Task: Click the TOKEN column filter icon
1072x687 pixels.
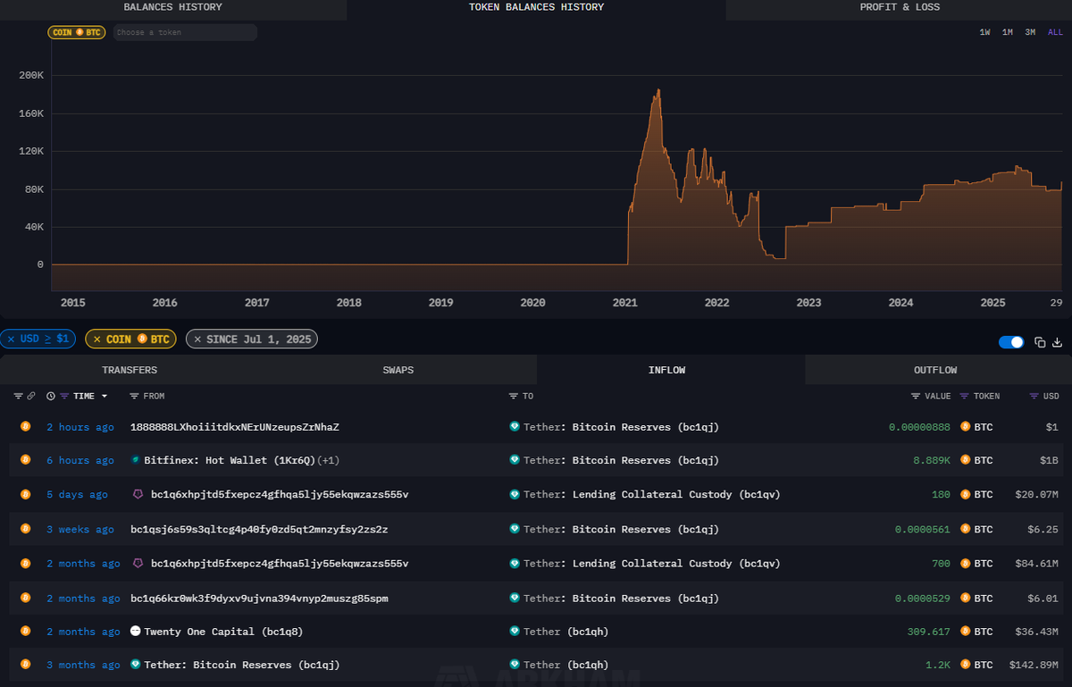Action: coord(964,396)
